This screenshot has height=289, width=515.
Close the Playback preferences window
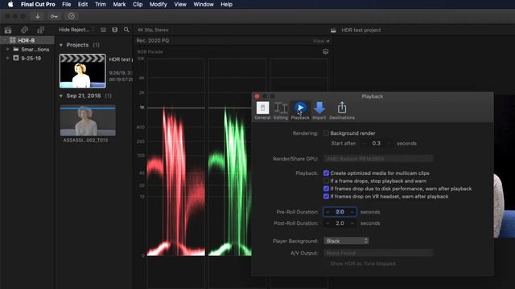[x=257, y=96]
